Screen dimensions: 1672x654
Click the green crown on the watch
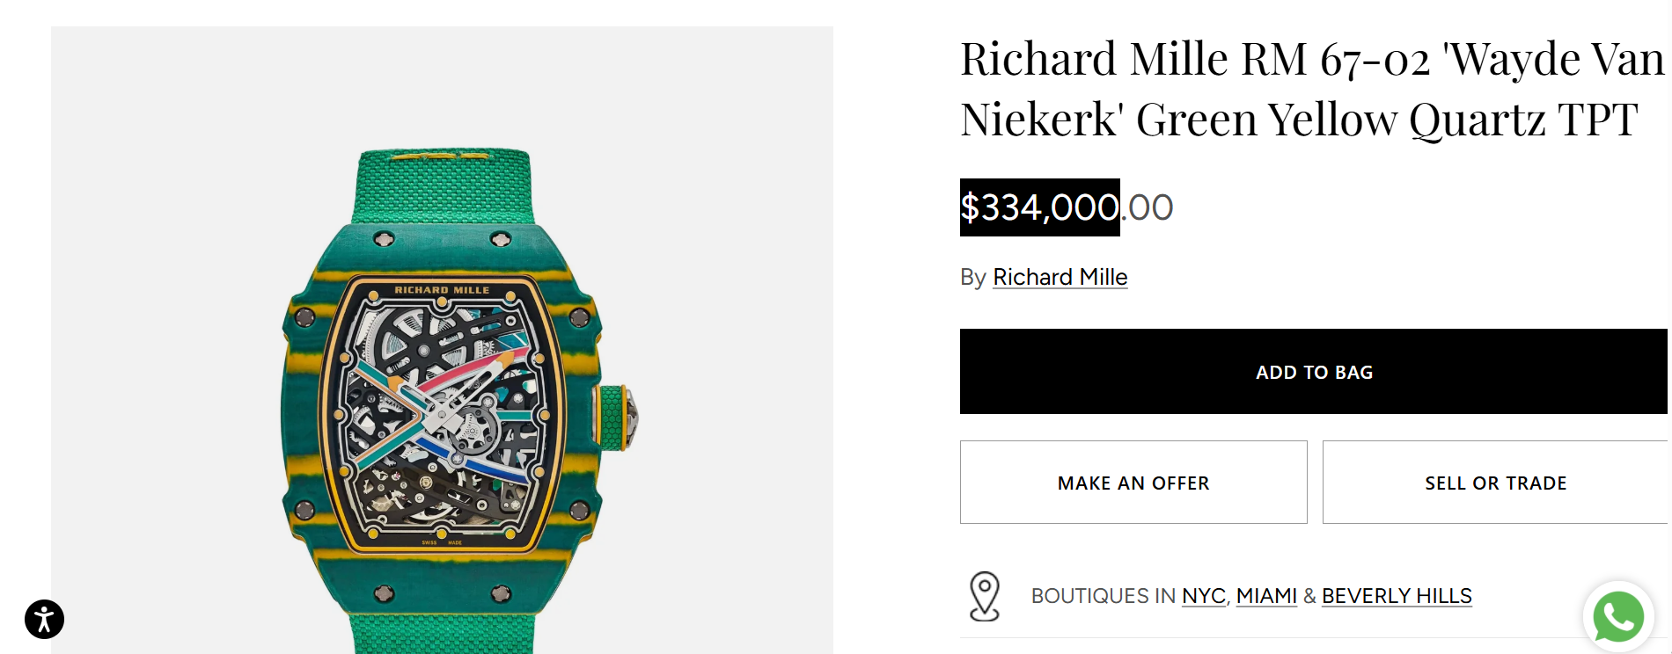tap(613, 418)
